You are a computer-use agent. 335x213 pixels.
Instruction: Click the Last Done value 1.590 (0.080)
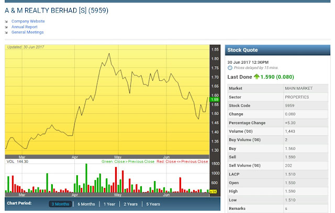pos(277,77)
